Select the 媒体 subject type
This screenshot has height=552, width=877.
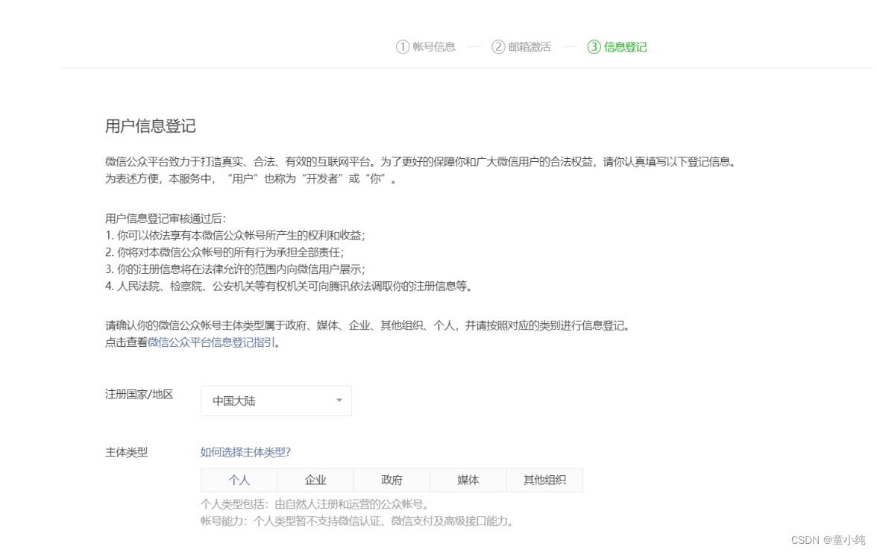click(468, 480)
